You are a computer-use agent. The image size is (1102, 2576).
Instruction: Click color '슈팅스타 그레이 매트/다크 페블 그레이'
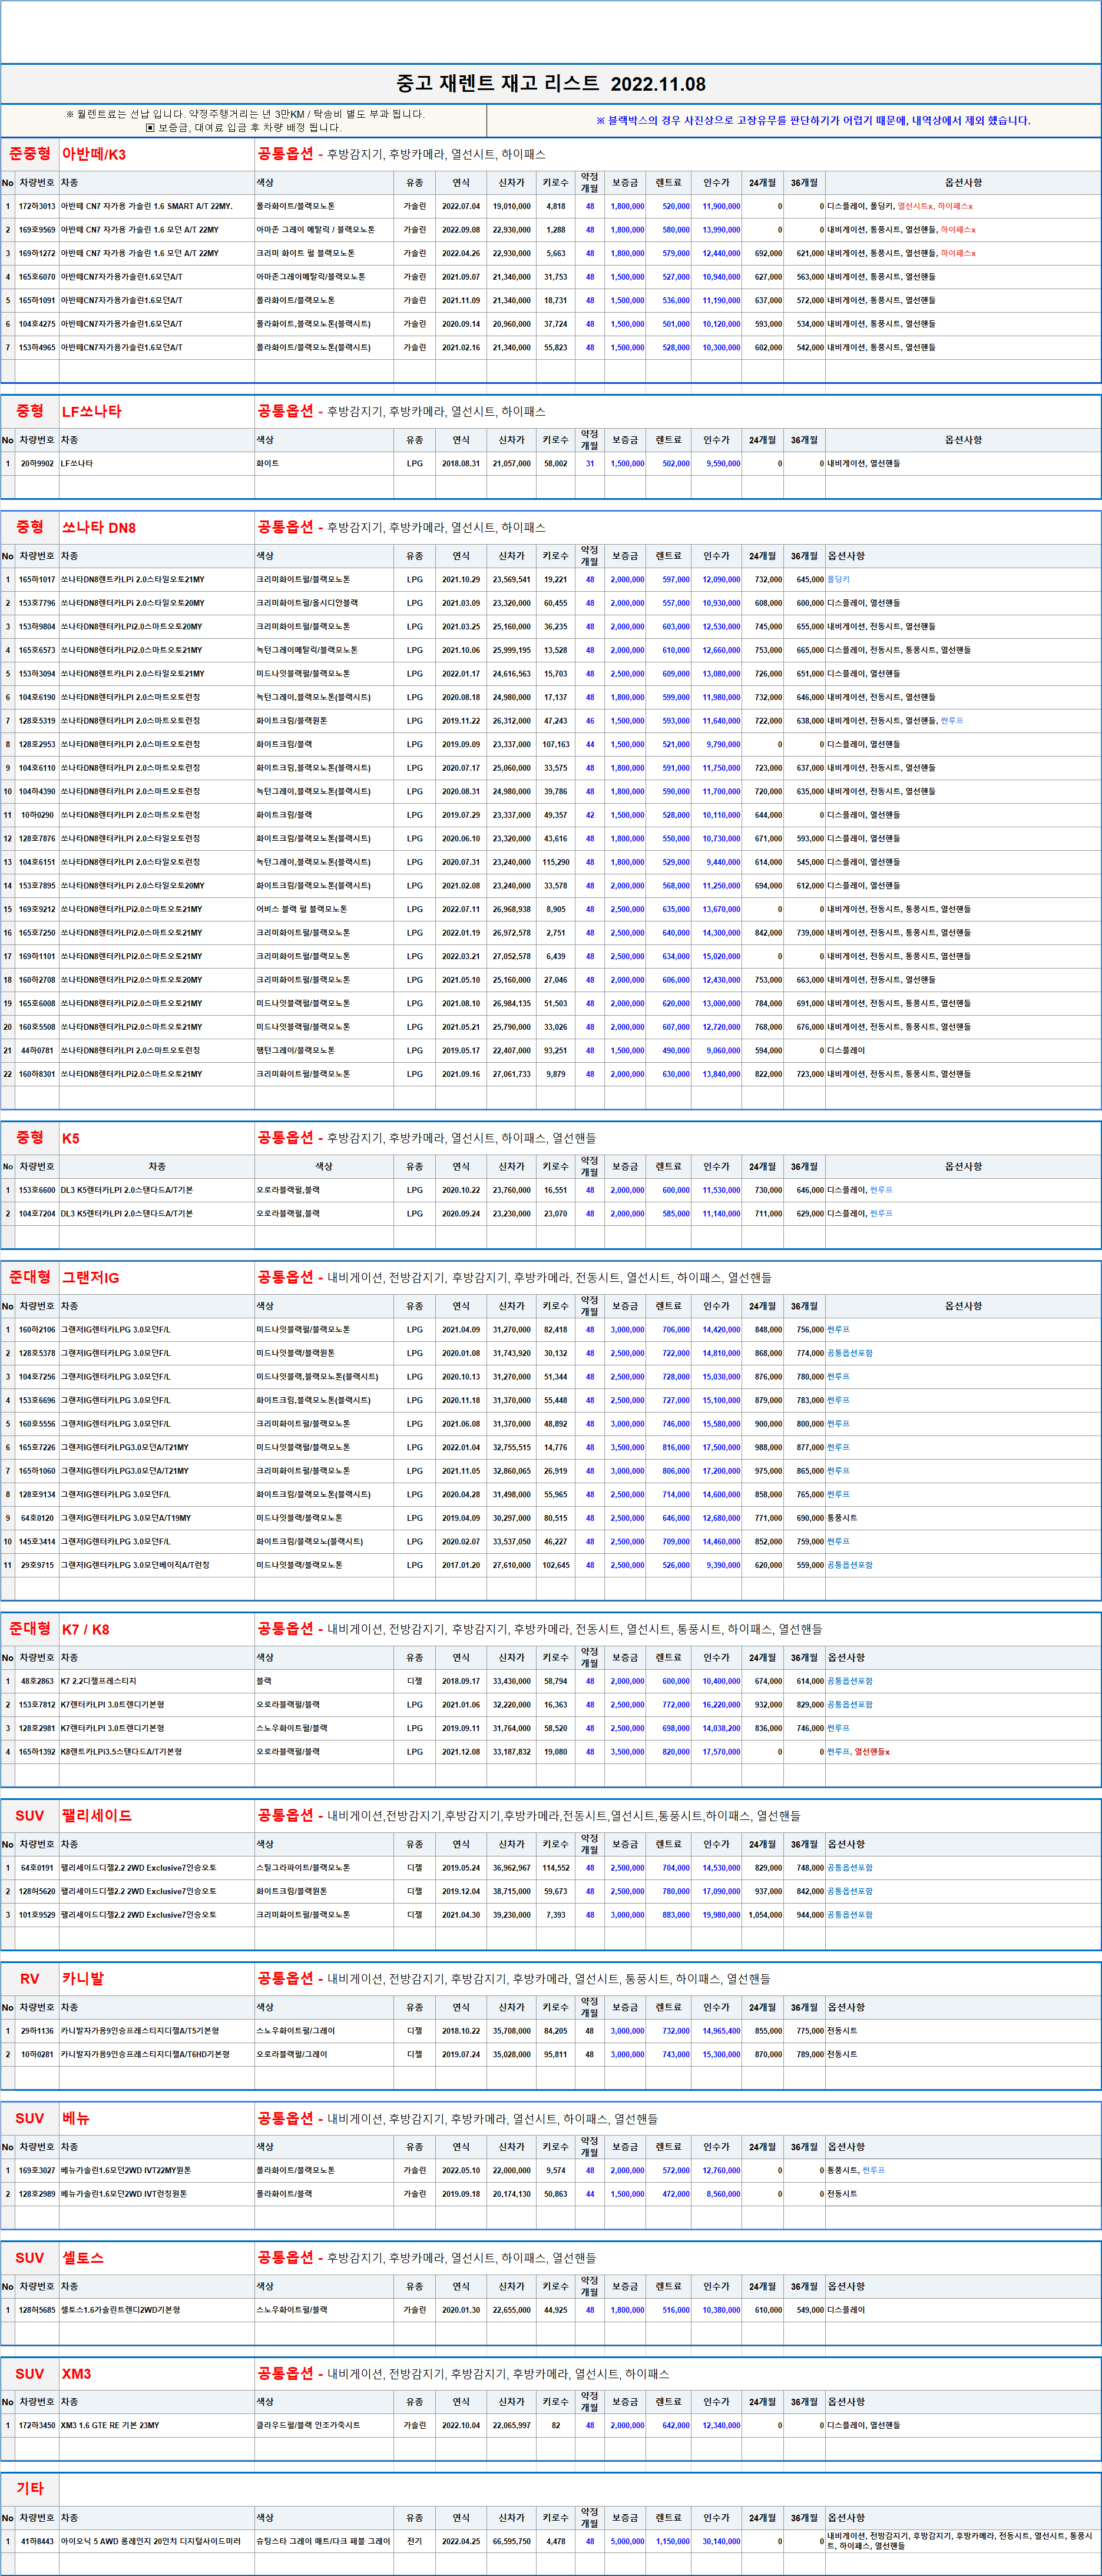[x=323, y=2541]
